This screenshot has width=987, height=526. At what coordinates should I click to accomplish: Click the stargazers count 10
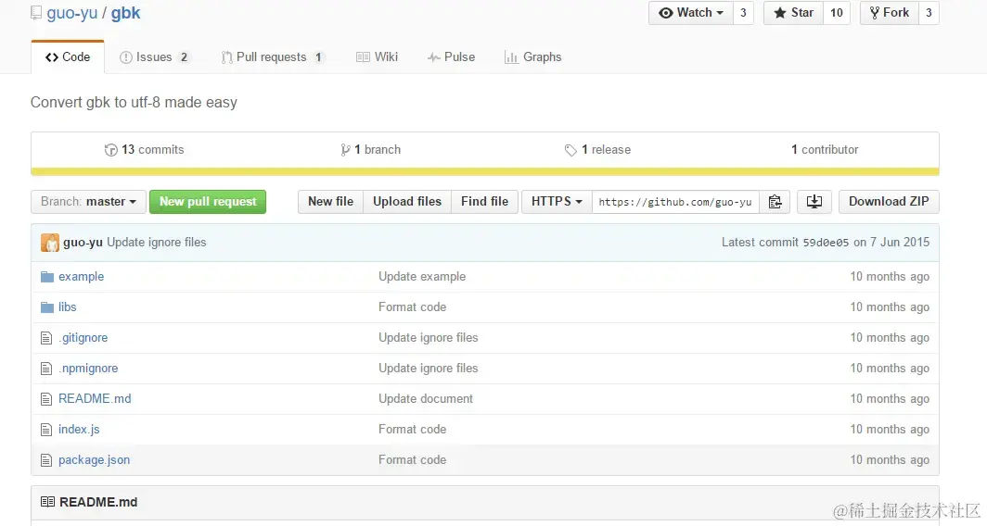[837, 13]
